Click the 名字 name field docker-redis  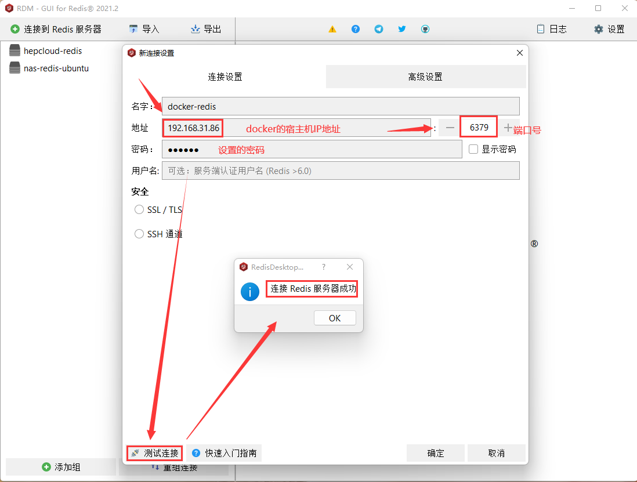pyautogui.click(x=341, y=106)
